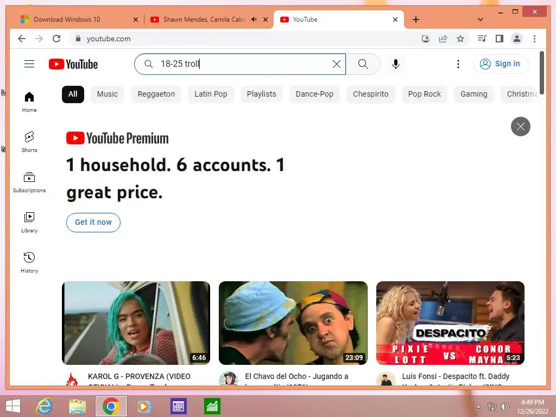Open History from sidebar
The image size is (556, 417).
(29, 262)
